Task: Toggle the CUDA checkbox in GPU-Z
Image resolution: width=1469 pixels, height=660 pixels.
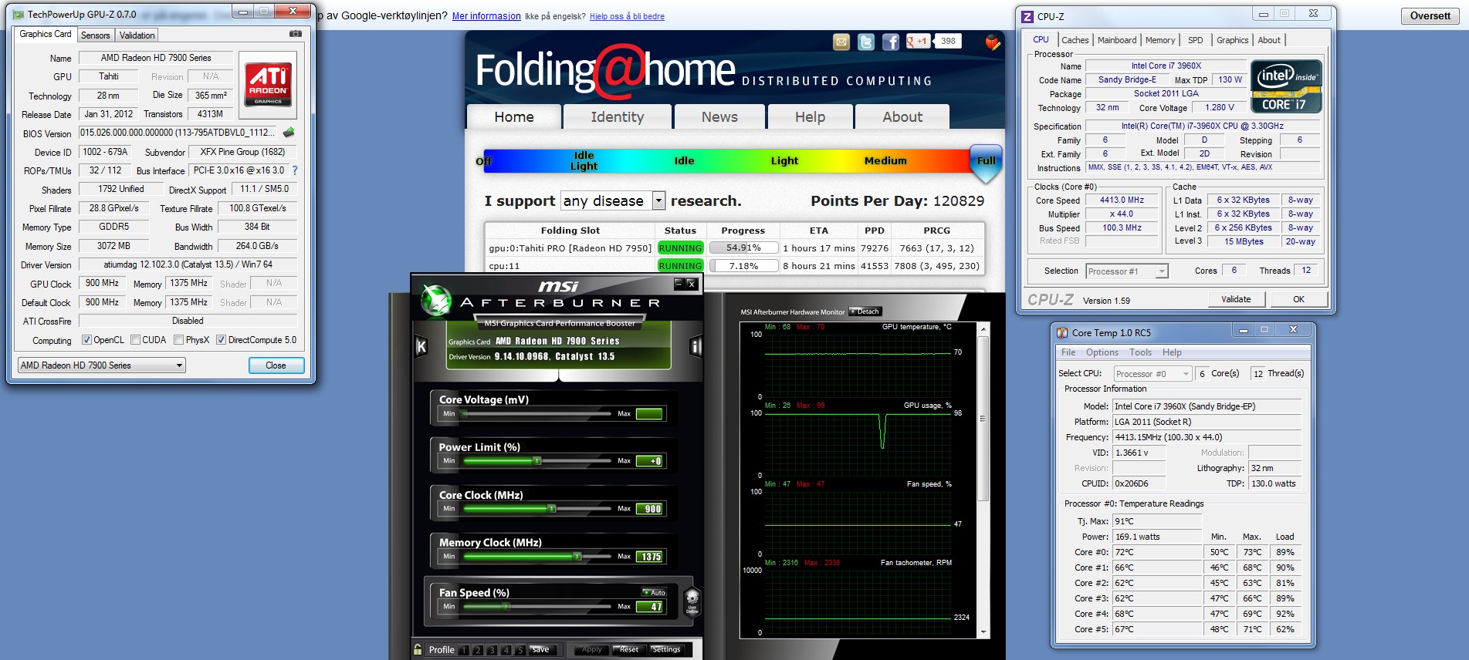Action: tap(135, 340)
